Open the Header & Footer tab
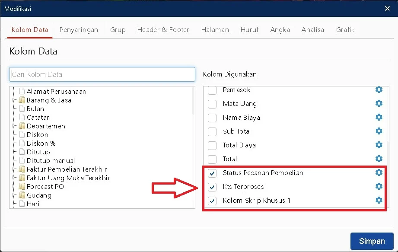The height and width of the screenshot is (252, 398). tap(163, 30)
